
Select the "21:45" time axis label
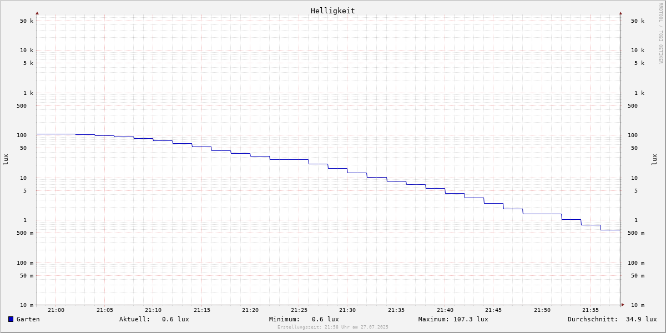point(493,310)
